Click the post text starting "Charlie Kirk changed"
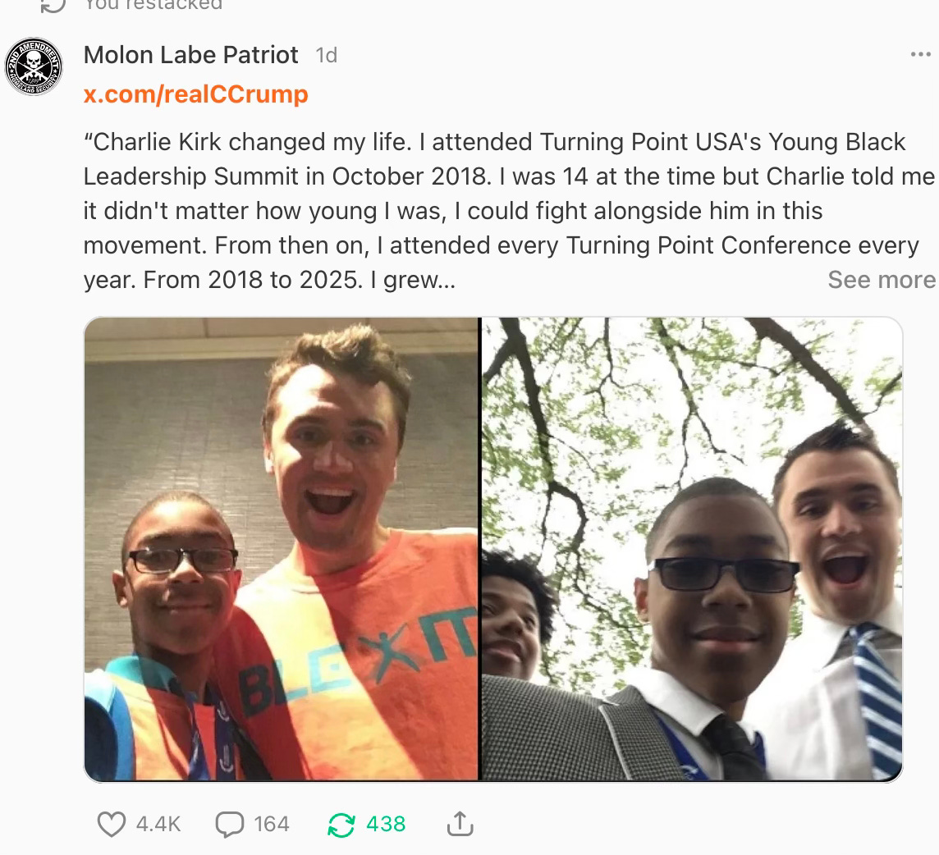This screenshot has height=855, width=939. click(x=509, y=211)
